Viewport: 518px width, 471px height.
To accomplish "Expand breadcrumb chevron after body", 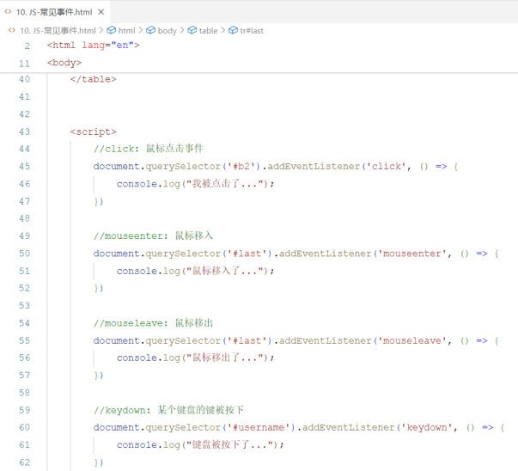I will 182,30.
